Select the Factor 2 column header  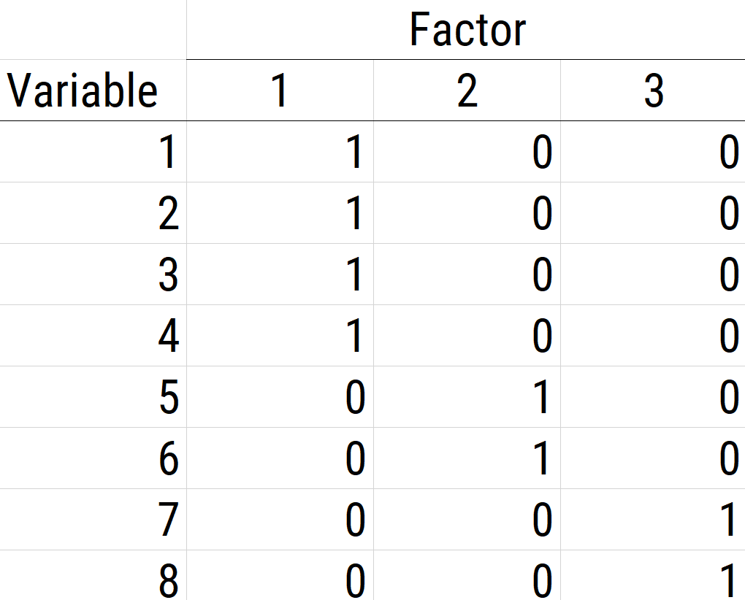click(x=467, y=91)
